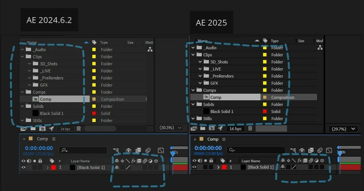
Task: Select the Comp timeline tab in AE 2024.6.2
Action: tap(42, 139)
